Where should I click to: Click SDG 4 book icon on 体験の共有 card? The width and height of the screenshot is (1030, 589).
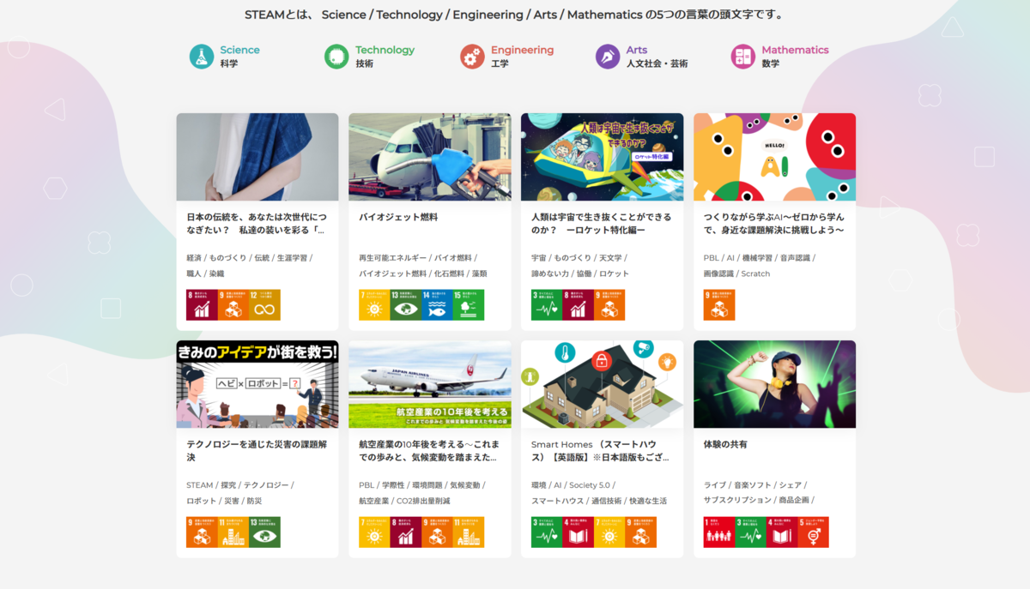coord(782,532)
